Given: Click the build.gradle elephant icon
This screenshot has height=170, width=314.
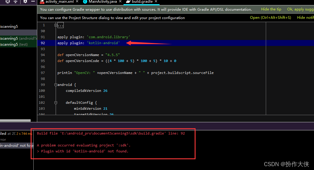Looking at the screenshot, I should [128, 1].
